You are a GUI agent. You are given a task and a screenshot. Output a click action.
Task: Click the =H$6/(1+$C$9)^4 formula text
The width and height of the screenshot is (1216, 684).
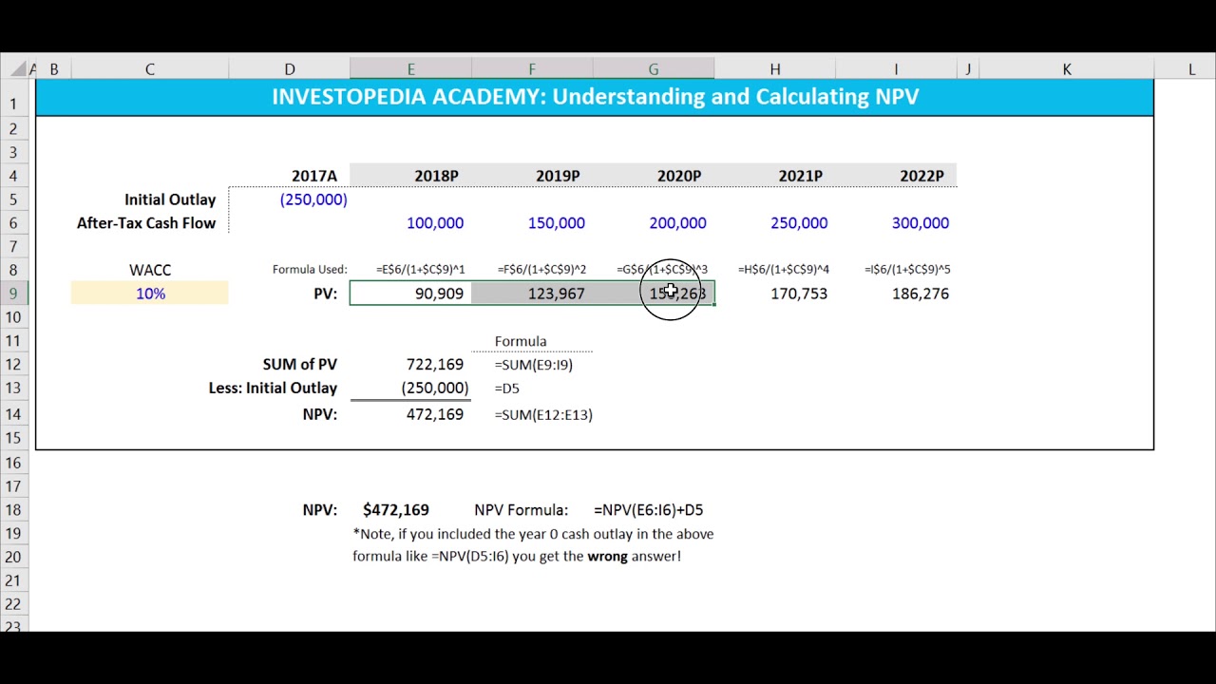pyautogui.click(x=784, y=270)
